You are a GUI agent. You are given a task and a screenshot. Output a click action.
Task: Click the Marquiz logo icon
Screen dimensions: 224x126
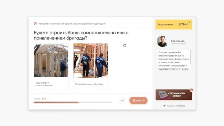tap(164, 106)
